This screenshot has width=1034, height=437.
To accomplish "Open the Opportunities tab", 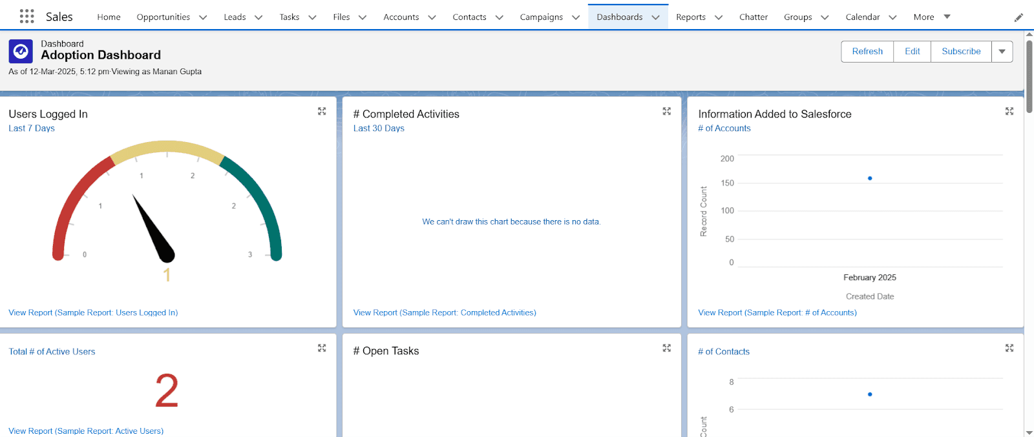I will tap(164, 17).
